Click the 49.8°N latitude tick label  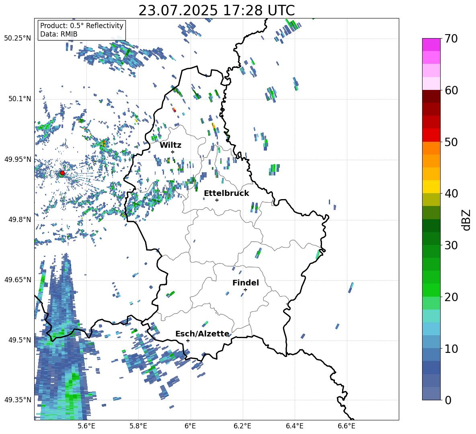[x=20, y=220]
